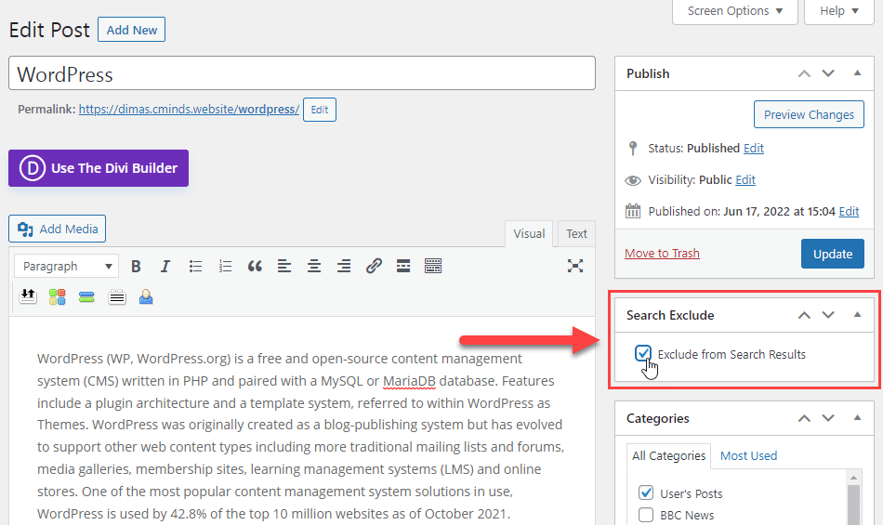The height and width of the screenshot is (525, 883).
Task: Click the Move to Trash link
Action: tap(662, 253)
